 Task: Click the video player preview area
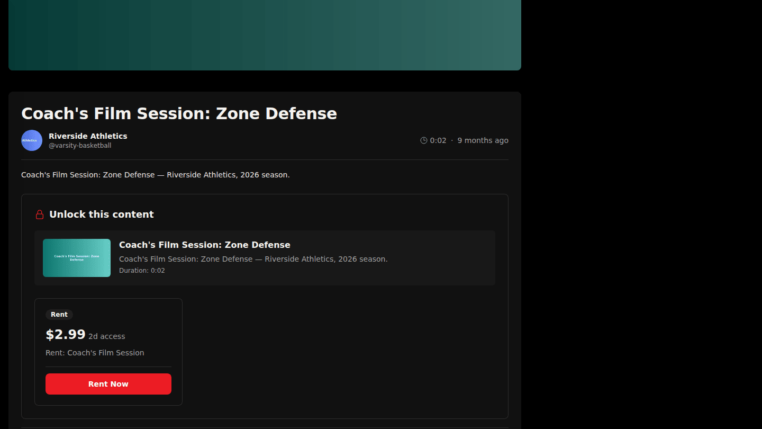coord(265,35)
